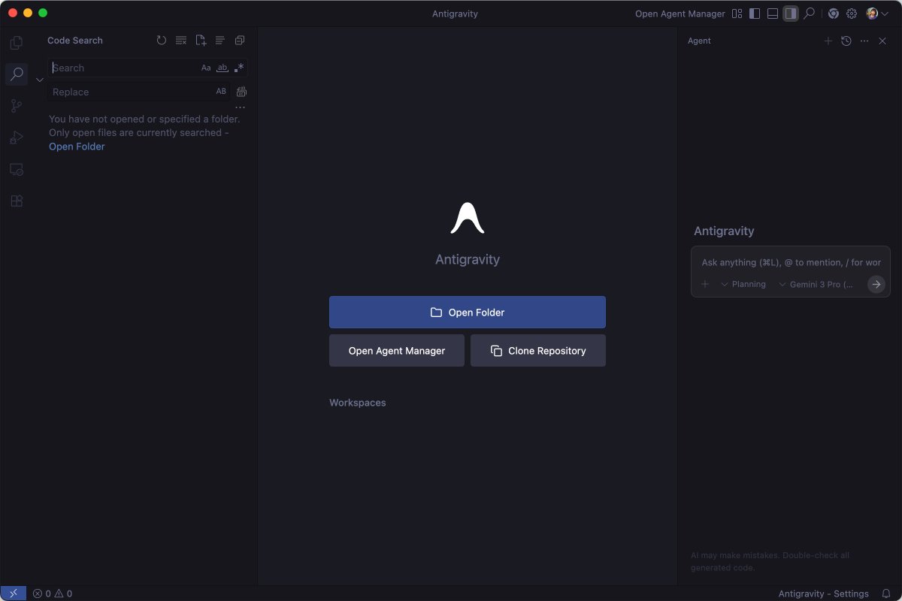The image size is (902, 601).
Task: Select the Search magnifier in activity bar
Action: (17, 74)
